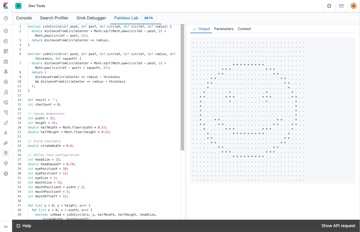The height and width of the screenshot is (232, 360).
Task: Click the code editor vertical scrollbar
Action: pos(182,87)
